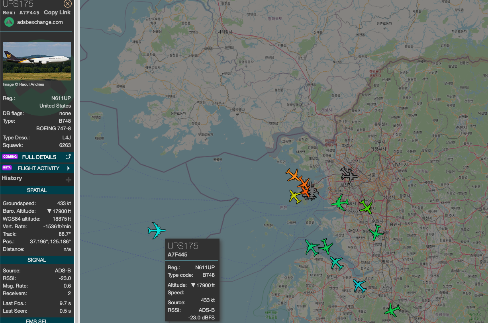Click the altitude descent arrow in tooltip
This screenshot has width=488, height=323.
(x=194, y=285)
